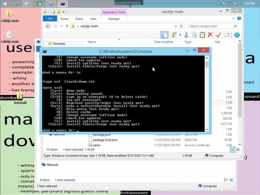Switch to large icons view in calubjs-main
260x195 pixels.
coord(238,149)
